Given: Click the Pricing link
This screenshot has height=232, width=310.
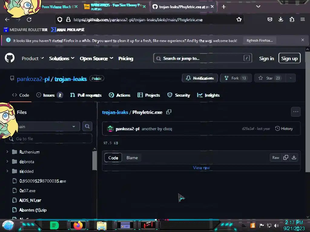Looking at the screenshot, I should (x=126, y=58).
